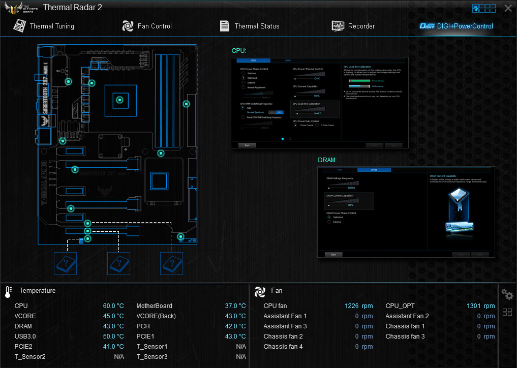Select the DIGI+PowerControl tab
517x368 pixels.
[x=457, y=26]
